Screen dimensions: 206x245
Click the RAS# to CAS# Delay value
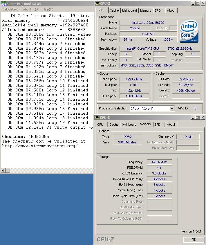[x=159, y=179]
